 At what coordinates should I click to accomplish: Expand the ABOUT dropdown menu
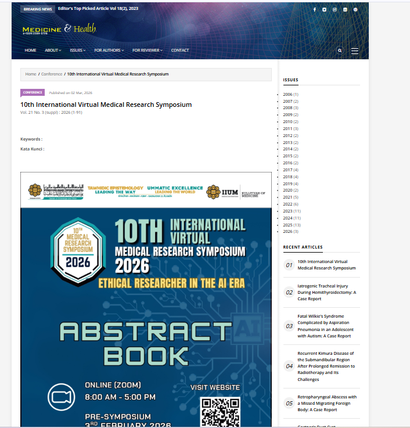pos(53,51)
